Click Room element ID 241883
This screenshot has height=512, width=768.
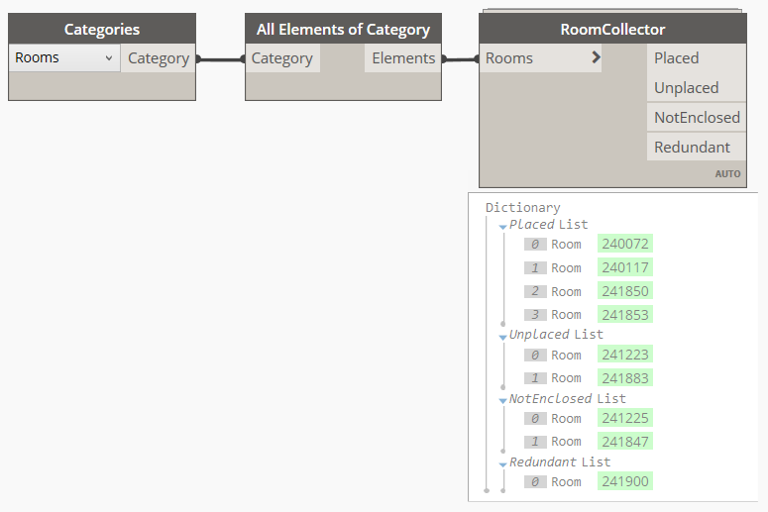click(625, 378)
